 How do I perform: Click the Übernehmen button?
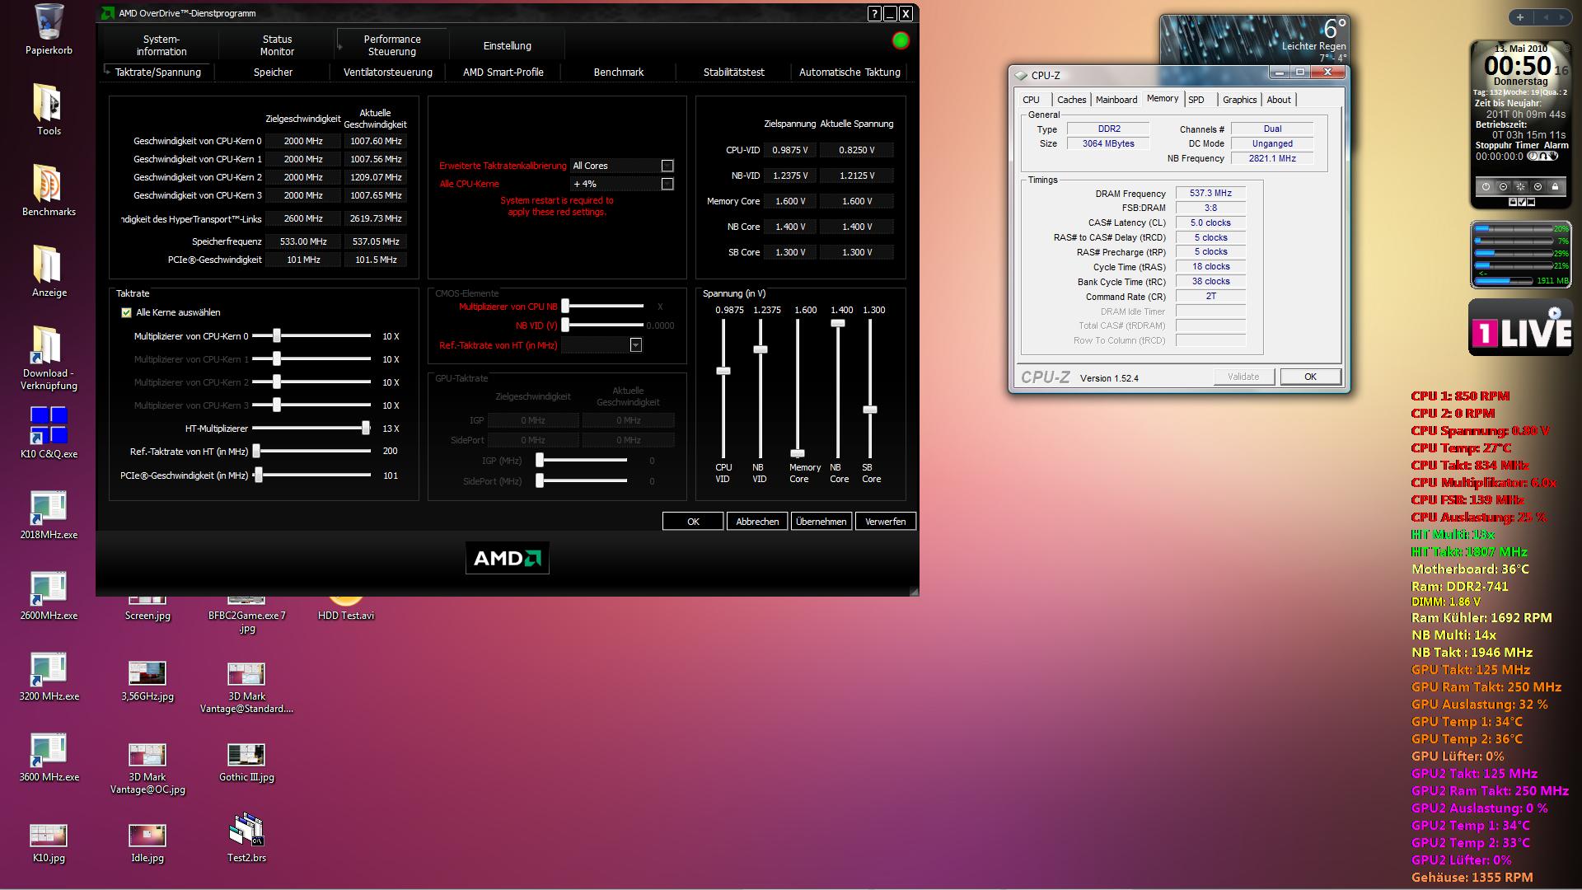point(821,522)
